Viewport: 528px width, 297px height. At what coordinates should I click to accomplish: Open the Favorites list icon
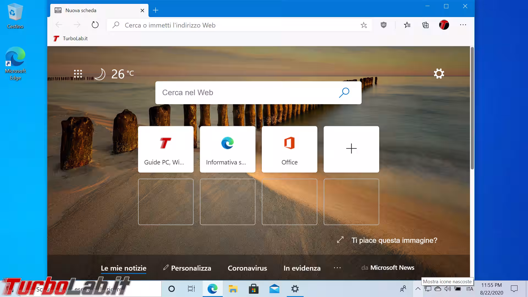pos(407,25)
